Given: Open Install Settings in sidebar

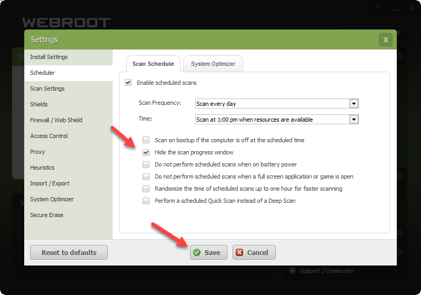Looking at the screenshot, I should click(68, 57).
